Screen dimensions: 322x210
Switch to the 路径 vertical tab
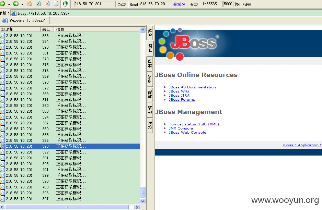click(x=150, y=110)
